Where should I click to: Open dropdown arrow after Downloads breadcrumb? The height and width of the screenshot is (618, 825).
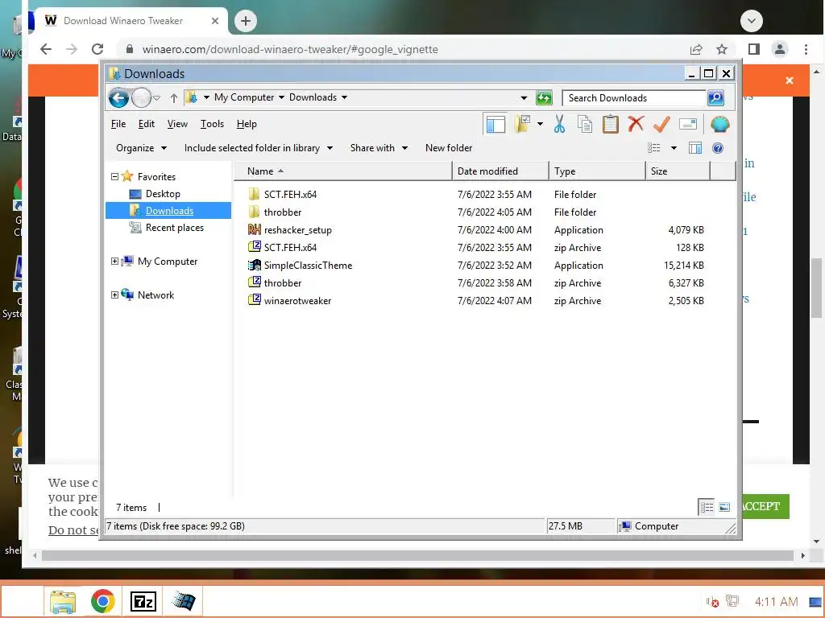tap(344, 97)
